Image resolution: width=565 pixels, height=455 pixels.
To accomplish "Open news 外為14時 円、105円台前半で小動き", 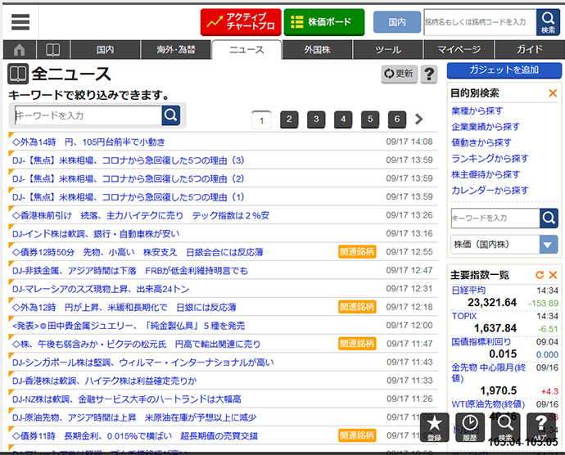I will tap(88, 142).
